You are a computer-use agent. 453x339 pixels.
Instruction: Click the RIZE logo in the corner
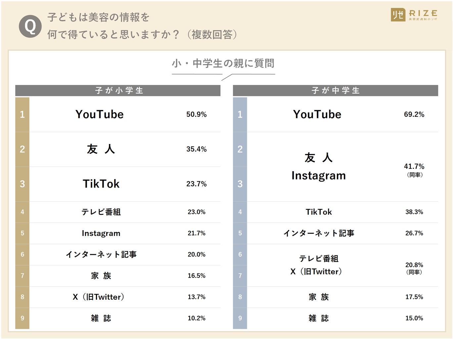(x=414, y=15)
